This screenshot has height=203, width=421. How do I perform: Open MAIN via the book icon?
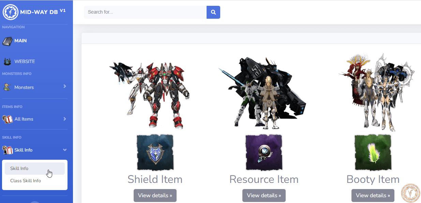click(7, 41)
